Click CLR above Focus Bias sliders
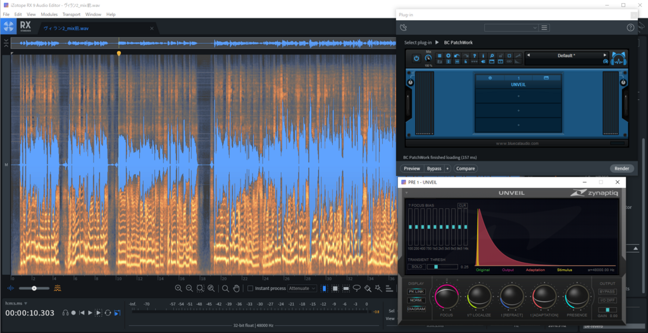 [x=462, y=205]
